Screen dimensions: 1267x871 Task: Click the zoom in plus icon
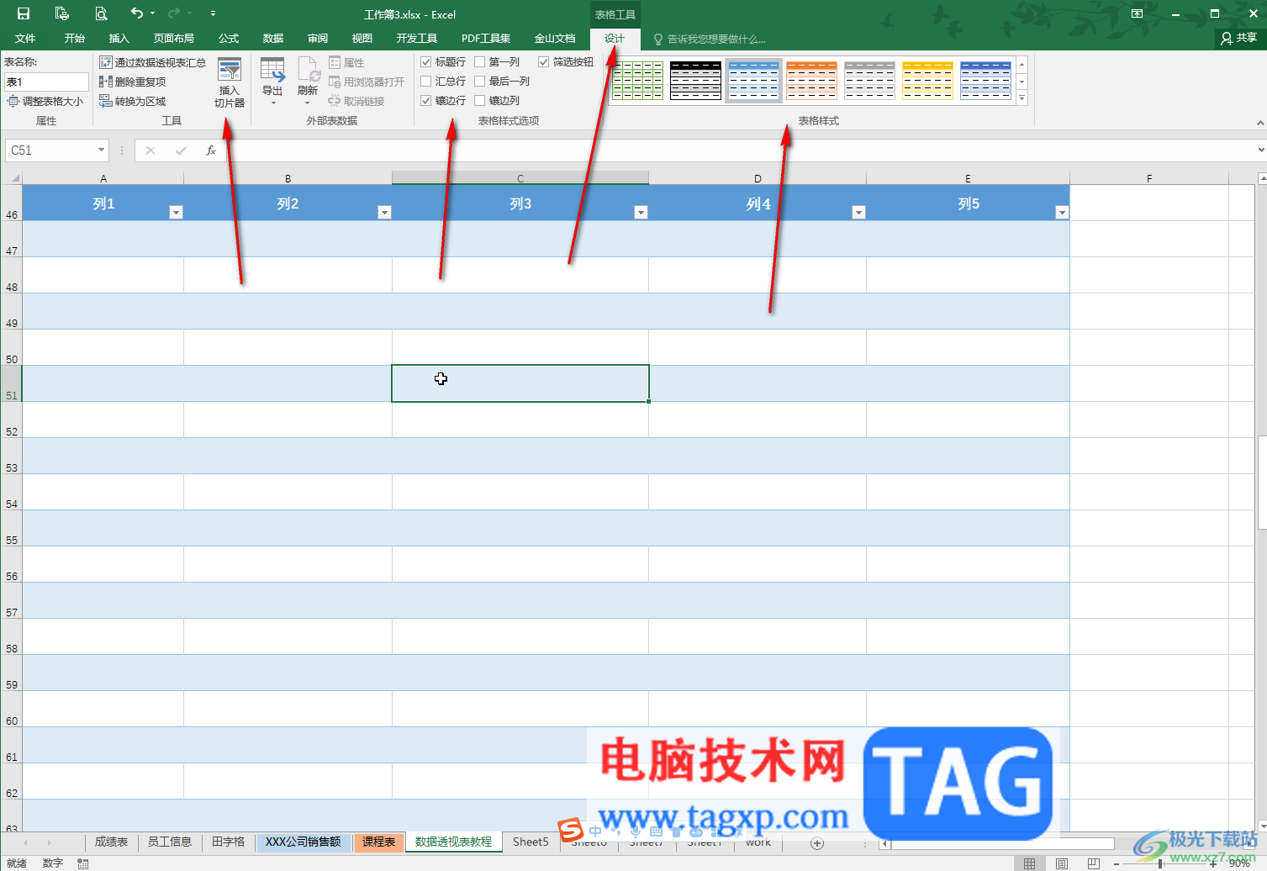click(x=1212, y=863)
